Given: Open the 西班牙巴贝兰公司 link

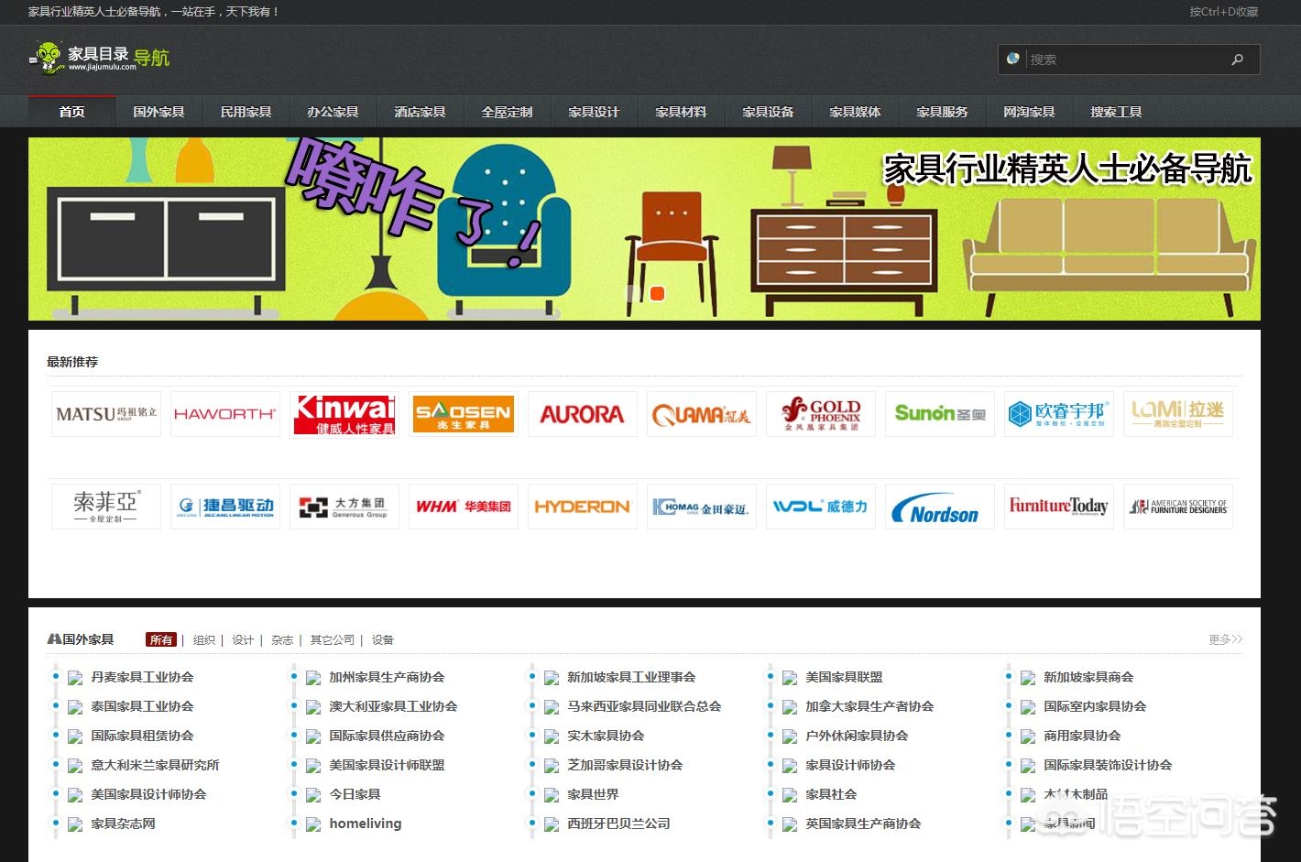Looking at the screenshot, I should tap(618, 824).
